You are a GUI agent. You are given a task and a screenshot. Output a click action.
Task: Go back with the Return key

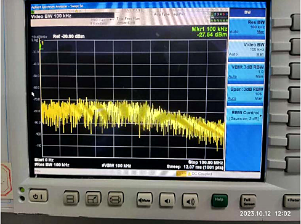pos(292,201)
